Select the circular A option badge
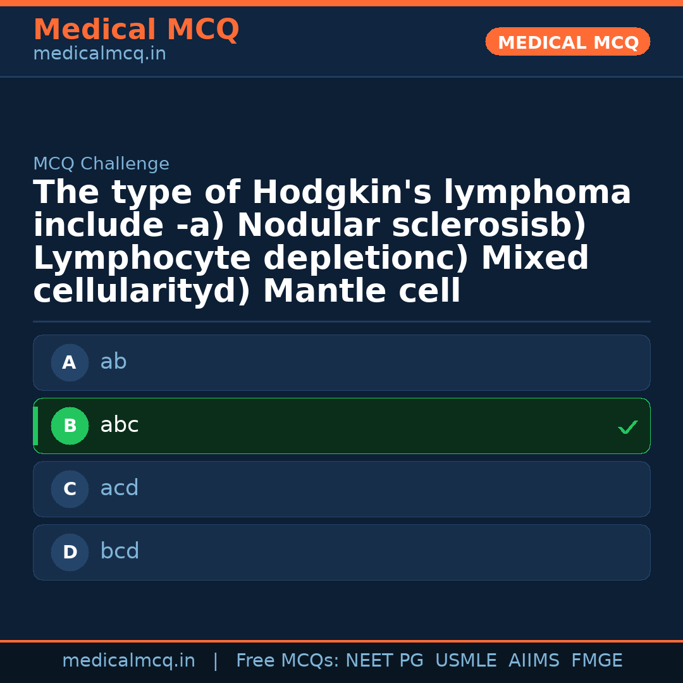683x683 pixels. pyautogui.click(x=70, y=363)
